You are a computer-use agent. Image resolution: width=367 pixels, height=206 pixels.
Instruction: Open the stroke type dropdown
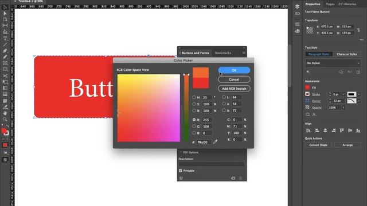coord(359,94)
